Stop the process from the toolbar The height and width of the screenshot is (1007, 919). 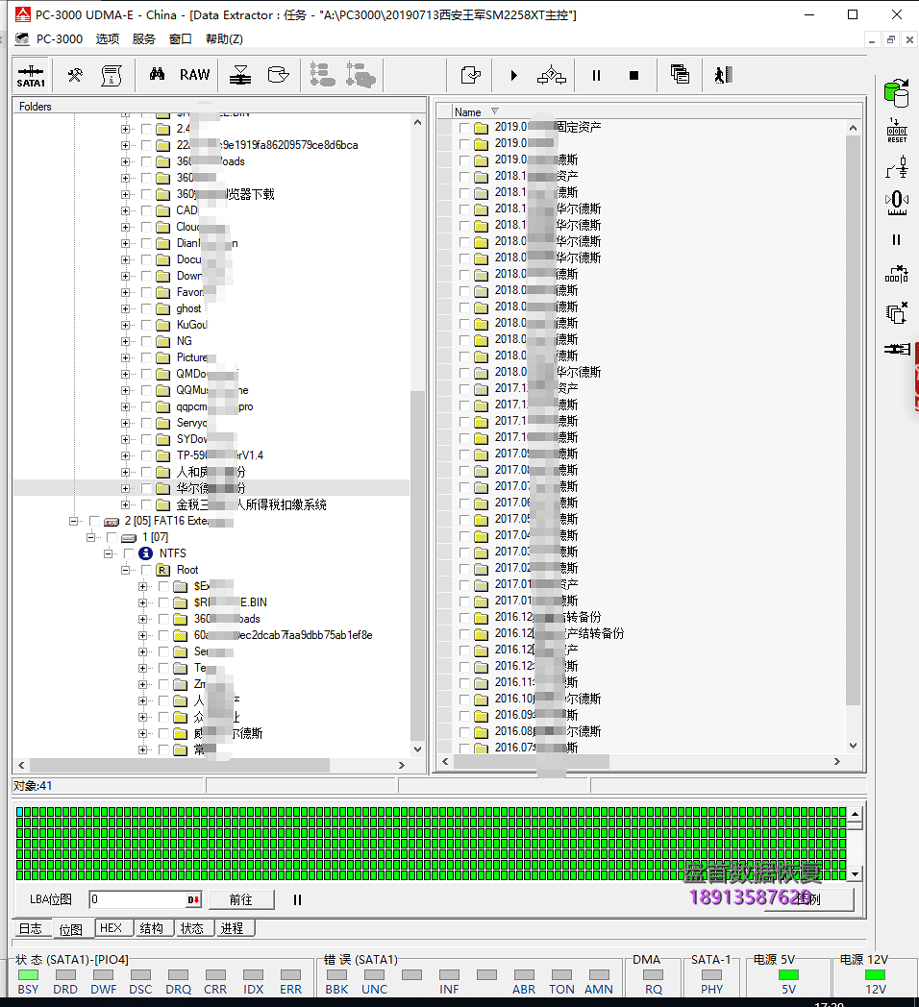click(633, 75)
